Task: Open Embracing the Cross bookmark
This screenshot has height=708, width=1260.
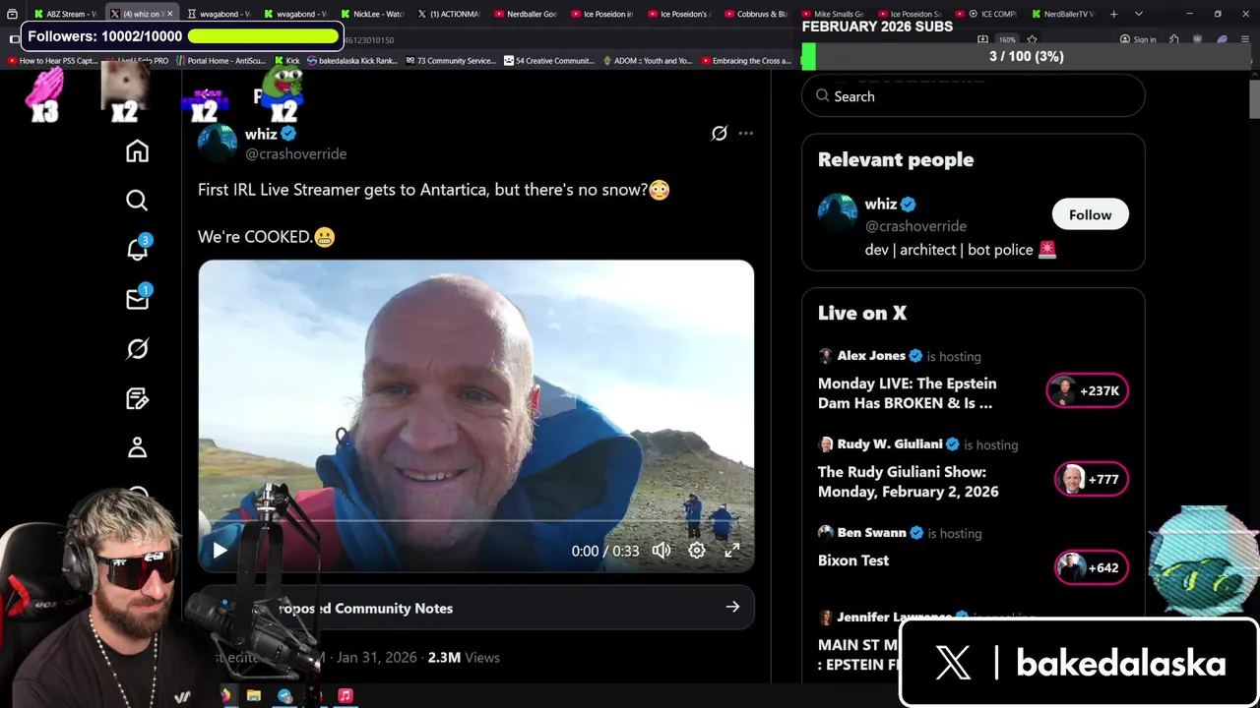Action: (x=745, y=61)
